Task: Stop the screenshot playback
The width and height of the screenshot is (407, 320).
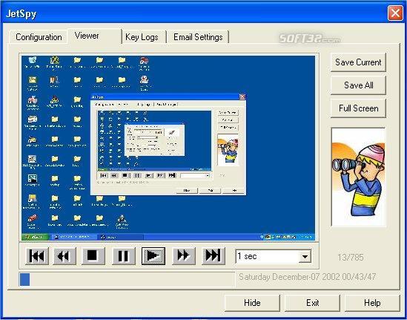Action: pos(93,256)
